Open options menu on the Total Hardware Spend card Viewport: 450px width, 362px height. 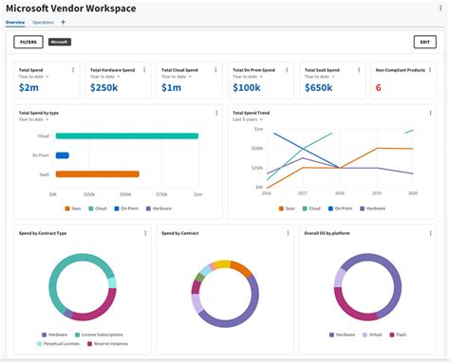click(x=144, y=70)
